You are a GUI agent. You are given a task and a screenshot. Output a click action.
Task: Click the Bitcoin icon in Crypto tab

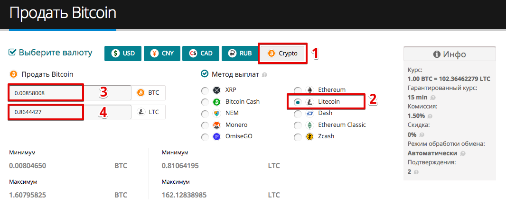pyautogui.click(x=272, y=54)
